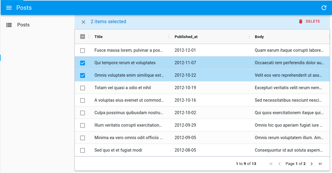Screen dimensions: 332x173
Task: Click the list icon beside Posts in sidebar
Action: pos(9,25)
